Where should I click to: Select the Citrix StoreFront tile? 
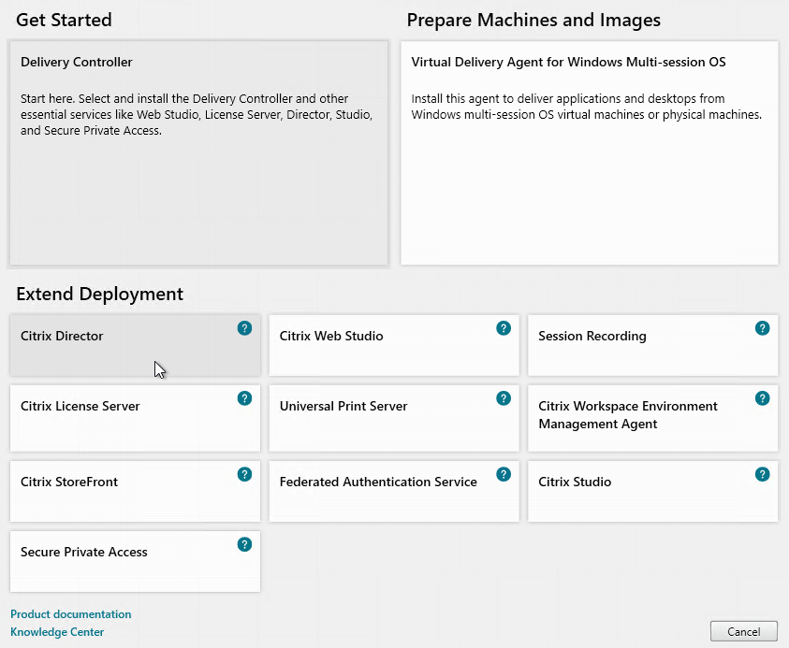(135, 491)
